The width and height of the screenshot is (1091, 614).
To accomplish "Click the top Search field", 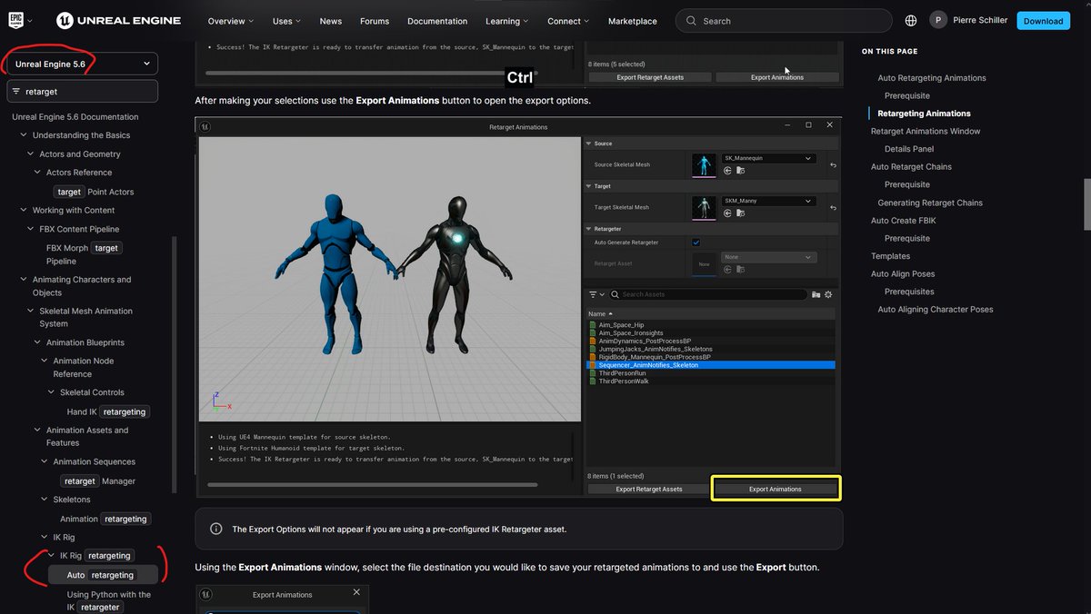I will tap(784, 20).
